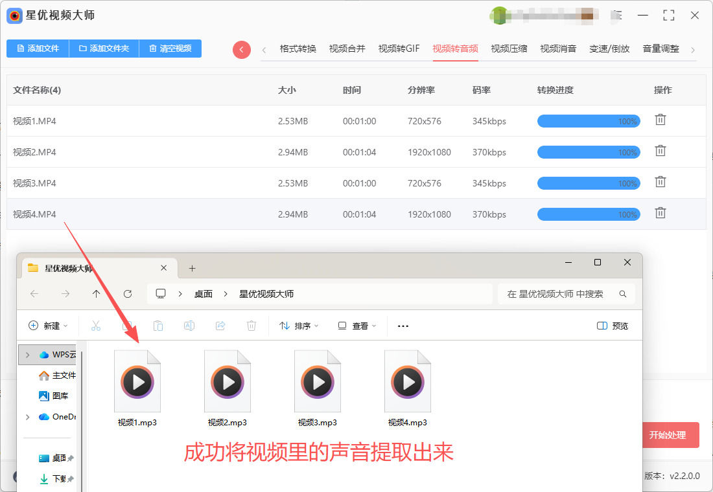Click the Explorer back arrow
Viewport: 713px width, 492px height.
click(34, 294)
